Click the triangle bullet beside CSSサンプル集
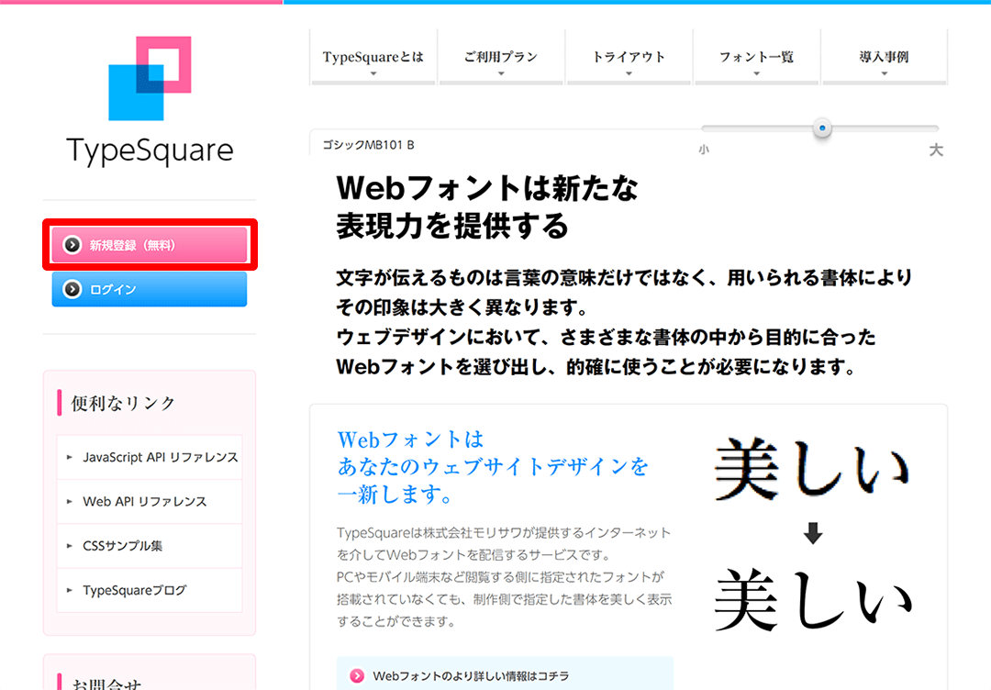The width and height of the screenshot is (991, 690). coord(70,545)
